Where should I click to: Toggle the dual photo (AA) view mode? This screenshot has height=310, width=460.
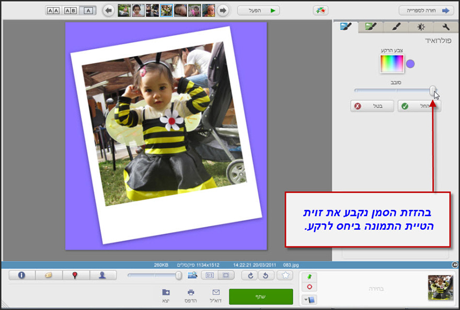pos(53,9)
